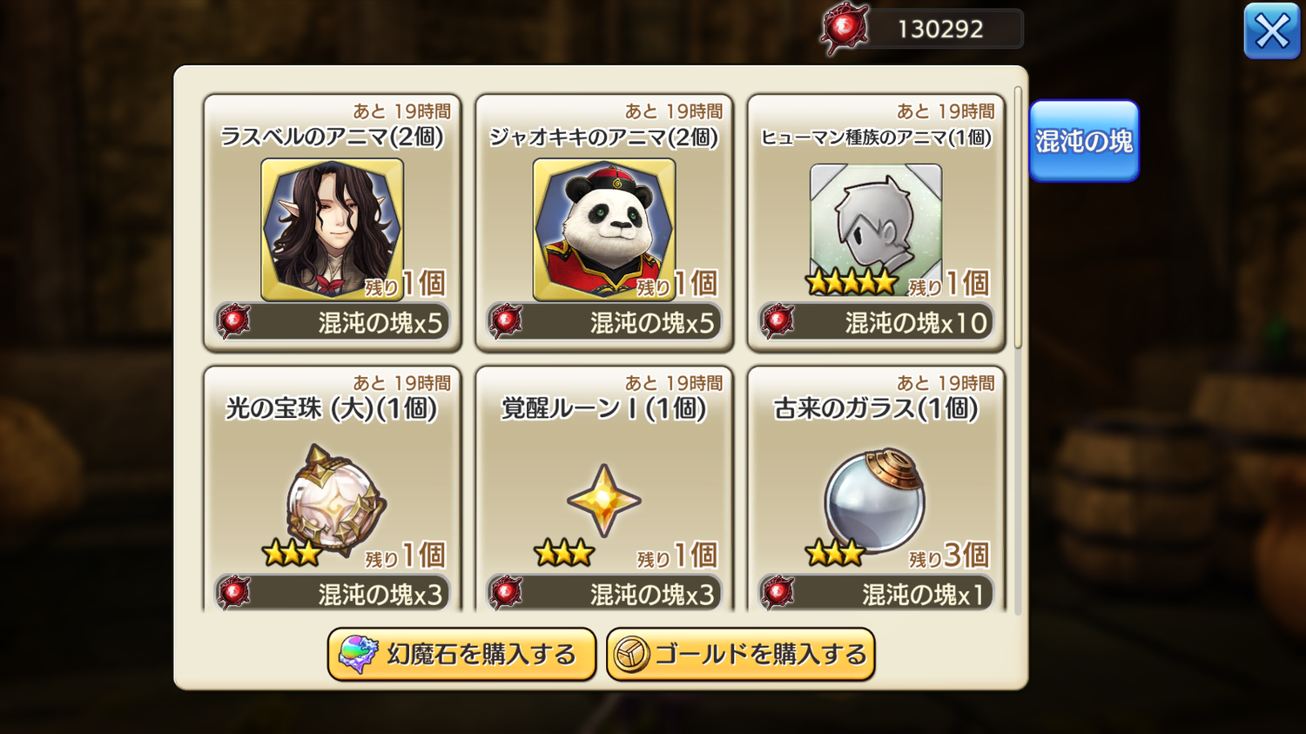Tap the 覚醒ルーンI gold star icon

[x=603, y=500]
